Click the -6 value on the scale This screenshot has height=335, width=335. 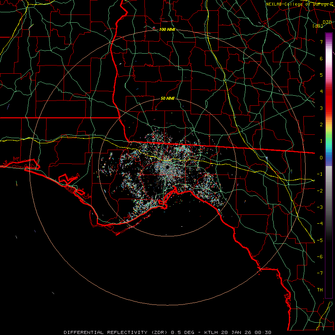click(320, 257)
